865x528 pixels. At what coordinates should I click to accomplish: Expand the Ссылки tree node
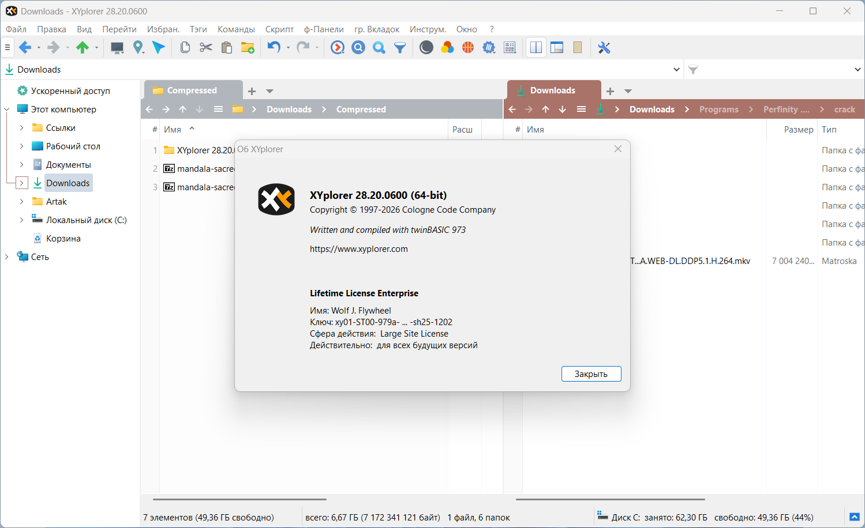click(x=21, y=128)
